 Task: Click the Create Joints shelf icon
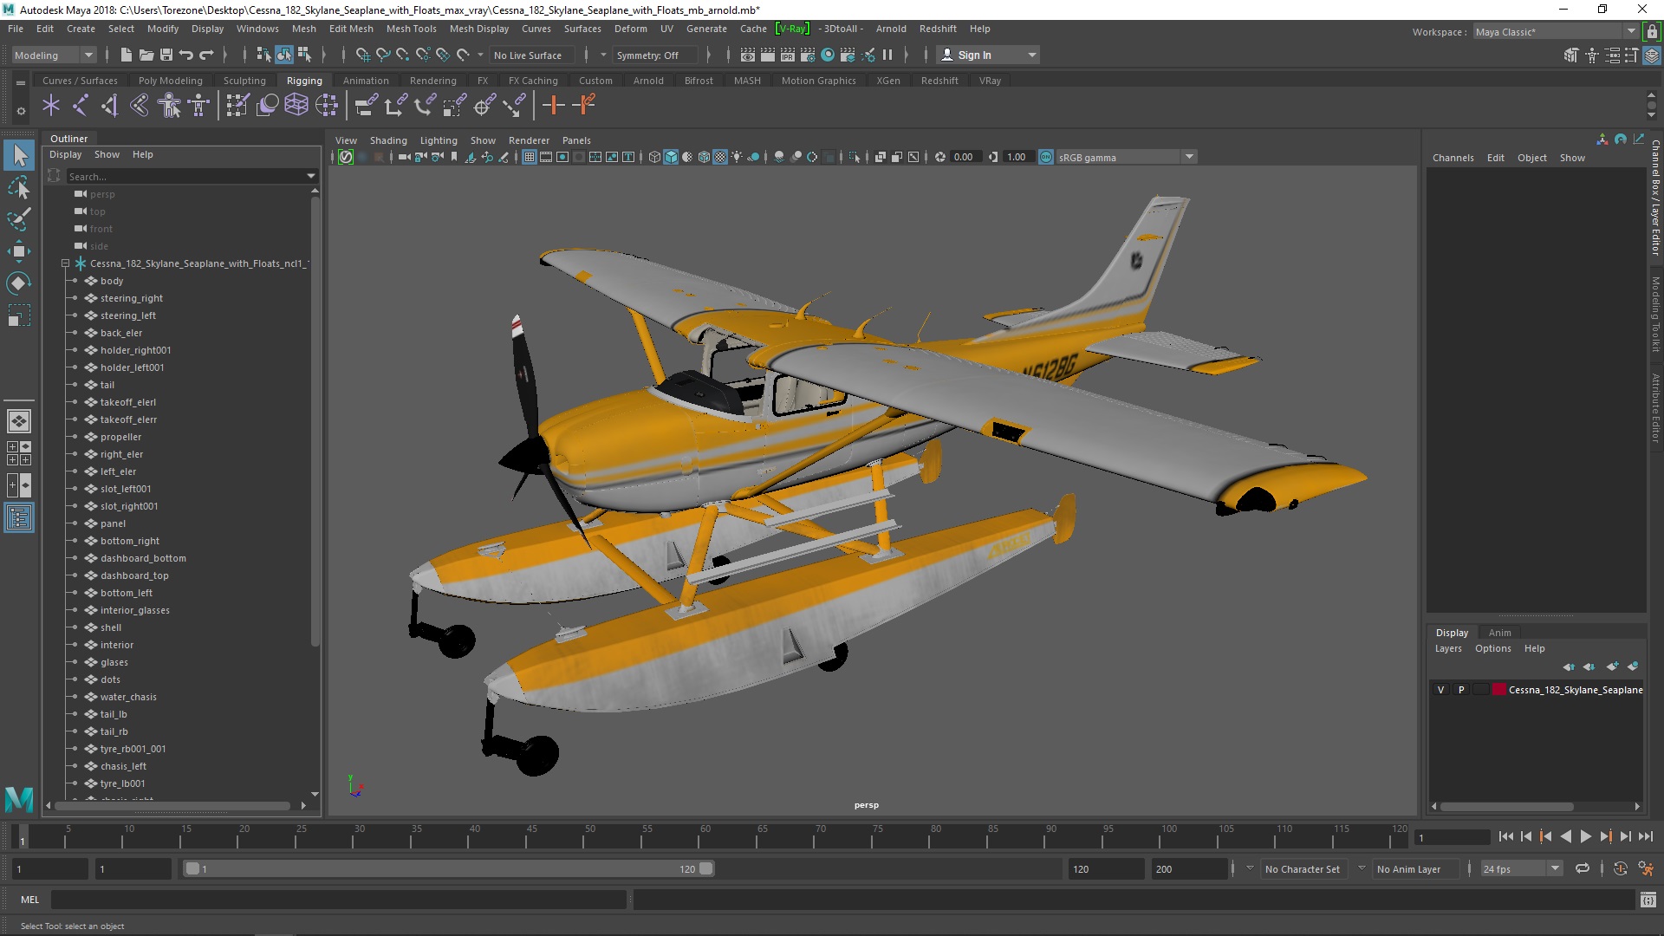[x=81, y=106]
